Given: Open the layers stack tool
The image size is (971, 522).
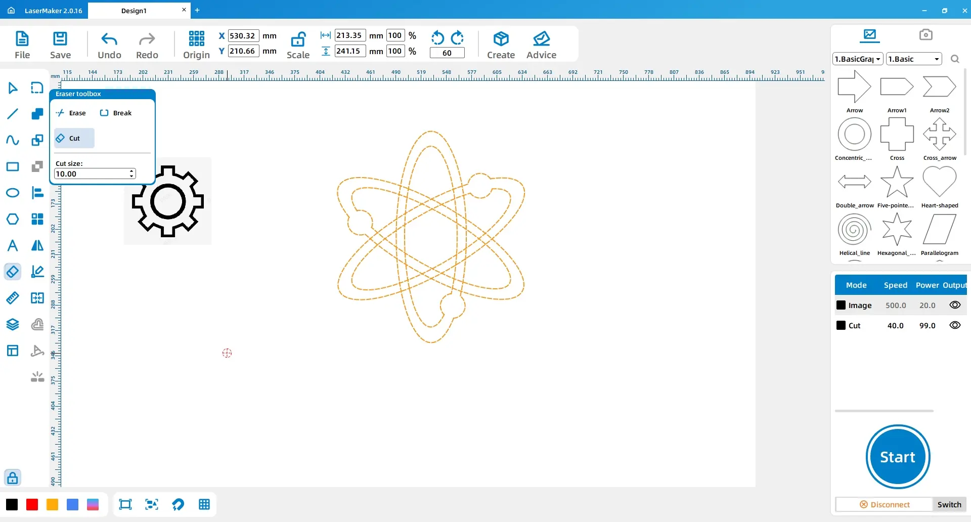Looking at the screenshot, I should point(13,324).
